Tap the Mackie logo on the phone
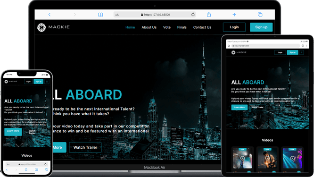The width and height of the screenshot is (314, 177). coord(11,81)
